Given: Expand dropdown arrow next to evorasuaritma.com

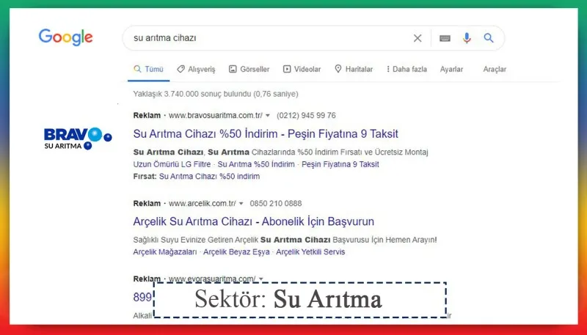Looking at the screenshot, I should point(261,279).
